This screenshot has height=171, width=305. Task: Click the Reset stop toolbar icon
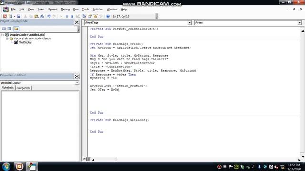[72, 16]
